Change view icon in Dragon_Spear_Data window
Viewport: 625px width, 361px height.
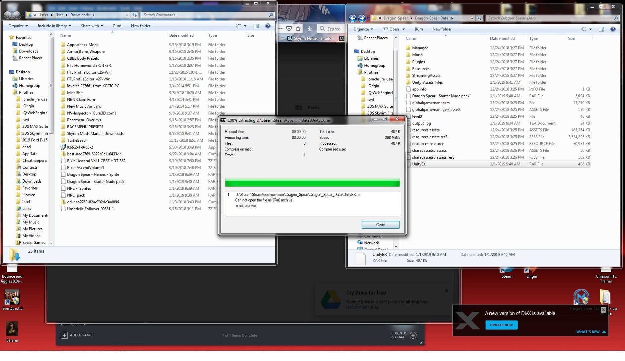point(583,29)
